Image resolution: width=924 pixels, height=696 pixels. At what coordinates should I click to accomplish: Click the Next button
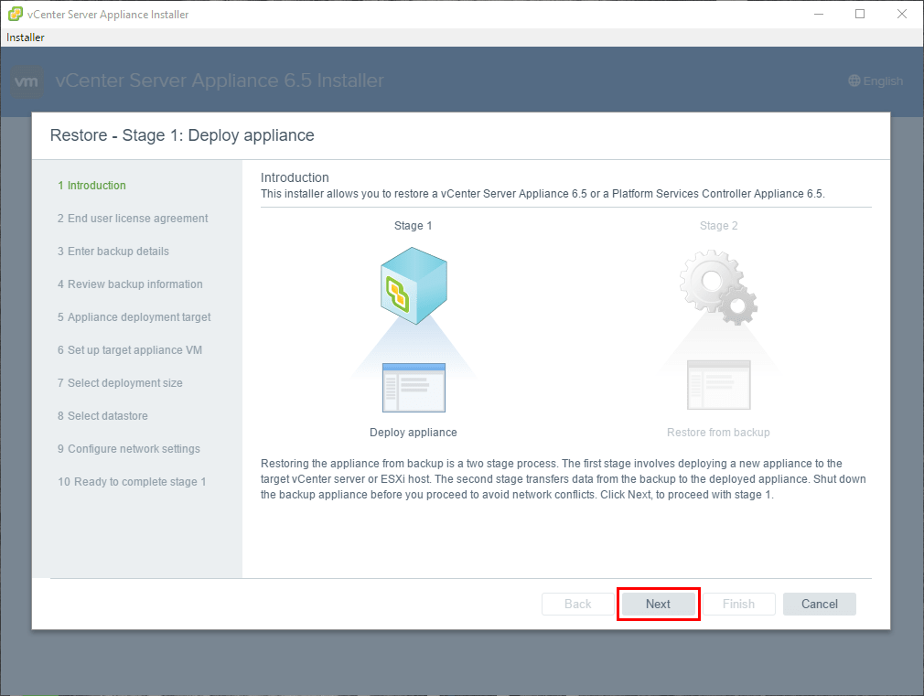coord(658,604)
